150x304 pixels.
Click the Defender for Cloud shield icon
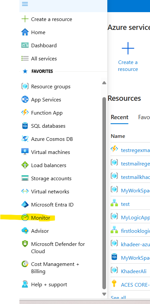click(25, 244)
